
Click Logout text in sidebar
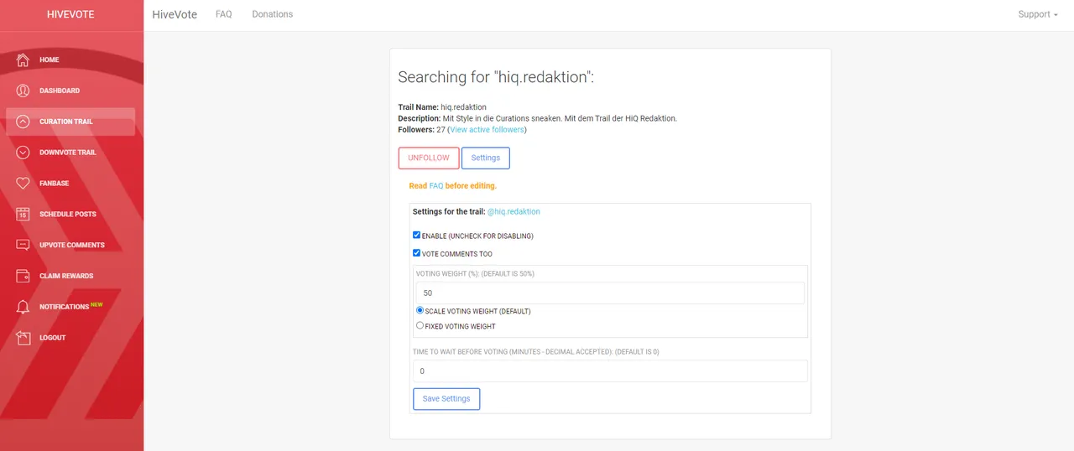click(x=52, y=338)
